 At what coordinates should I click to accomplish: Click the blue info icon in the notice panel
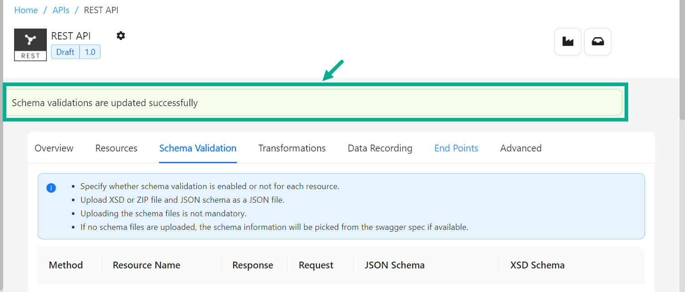51,188
